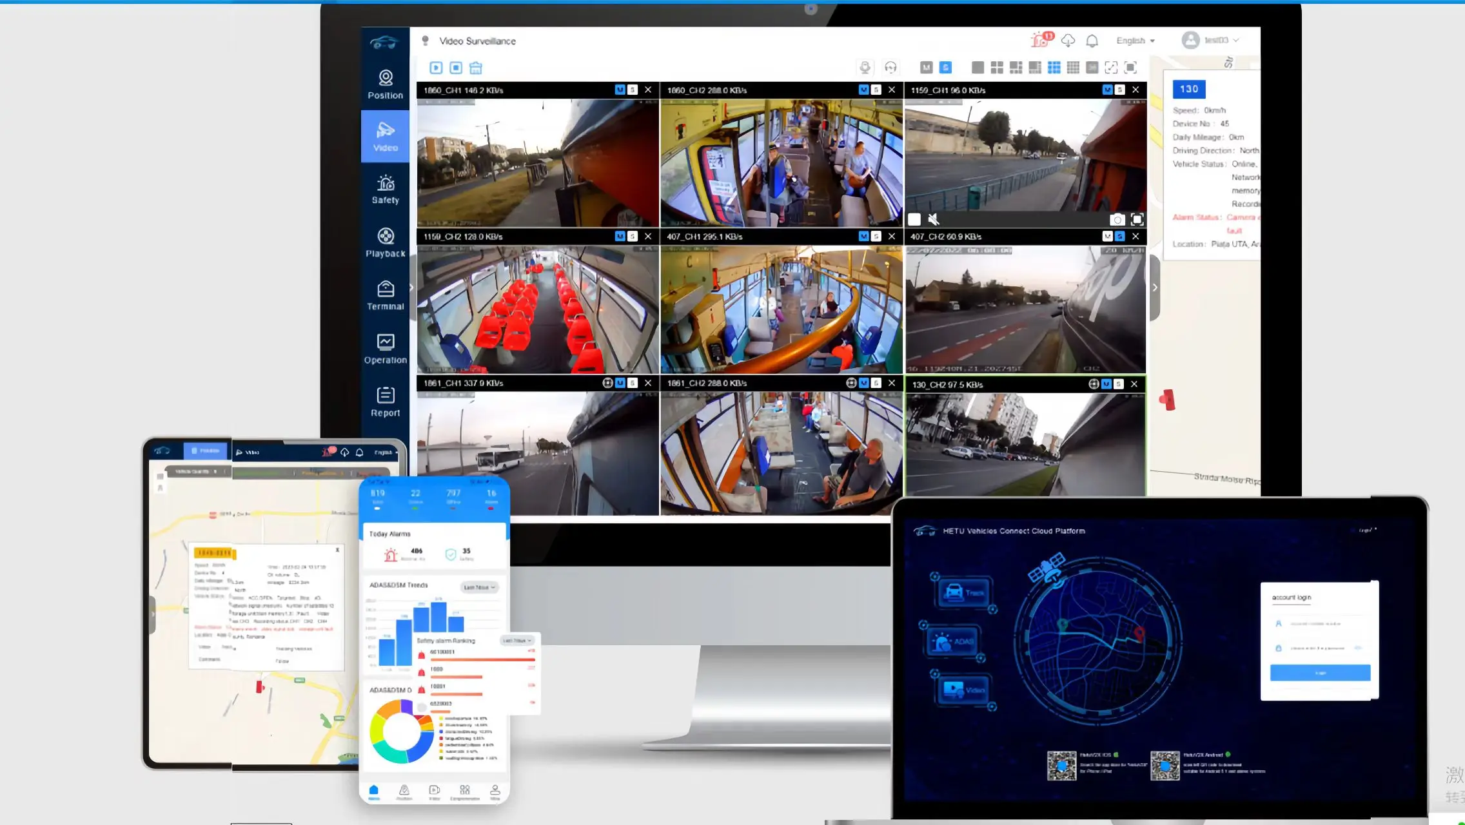
Task: Open the notification bell
Action: tap(1092, 41)
